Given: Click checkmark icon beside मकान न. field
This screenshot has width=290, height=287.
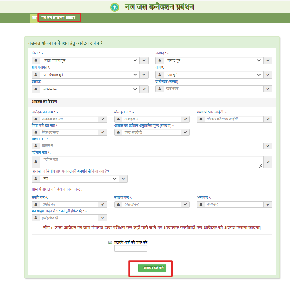Looking at the screenshot, I should coord(268,146).
